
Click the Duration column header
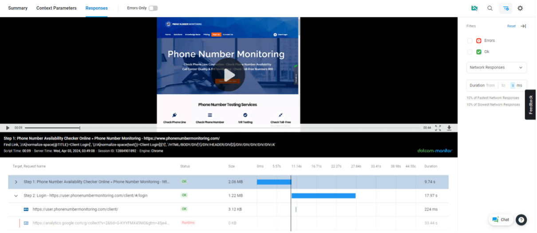[x=430, y=166]
